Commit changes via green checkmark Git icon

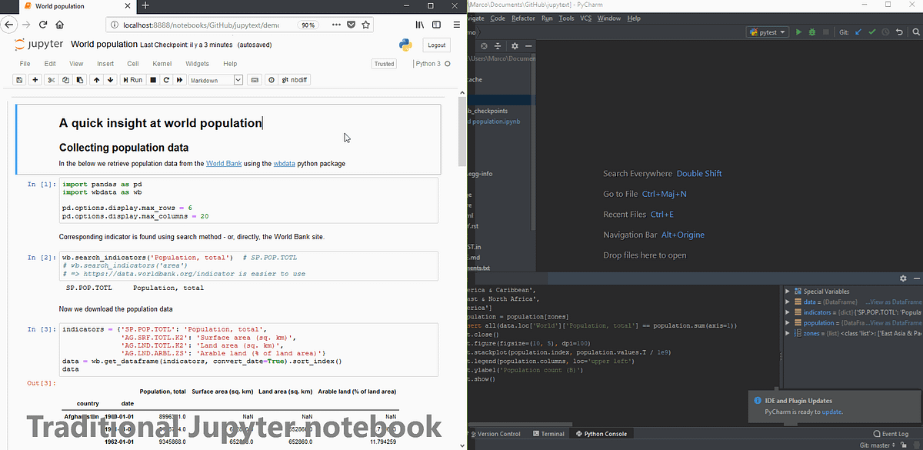click(x=871, y=32)
